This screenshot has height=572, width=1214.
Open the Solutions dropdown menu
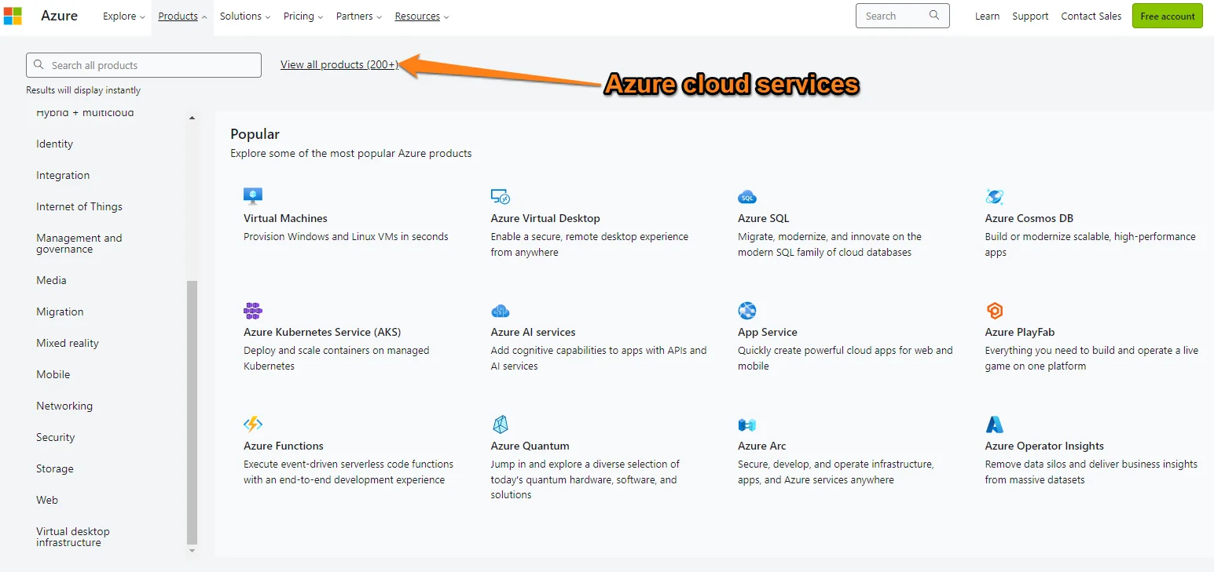(245, 16)
